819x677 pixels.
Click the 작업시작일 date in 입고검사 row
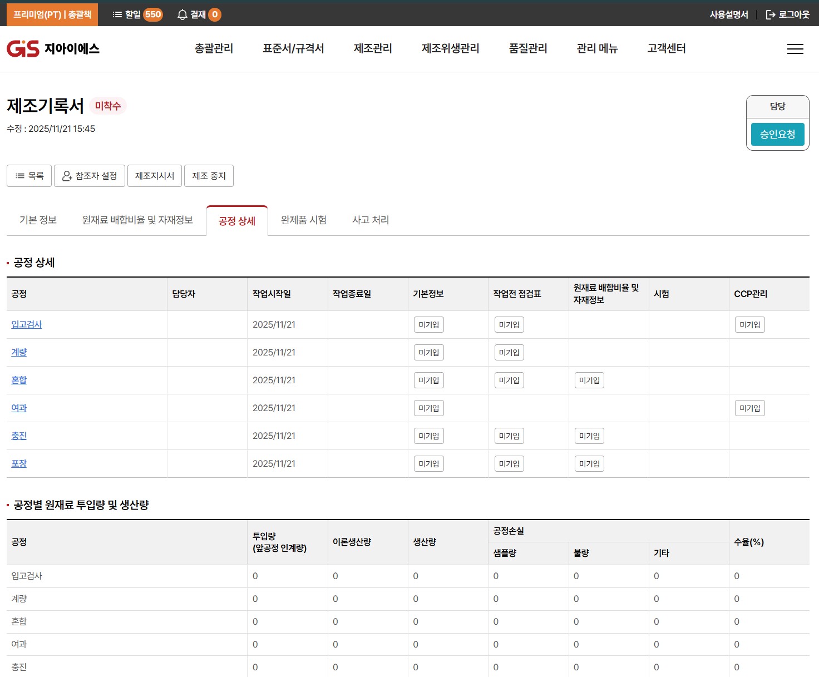tap(274, 324)
